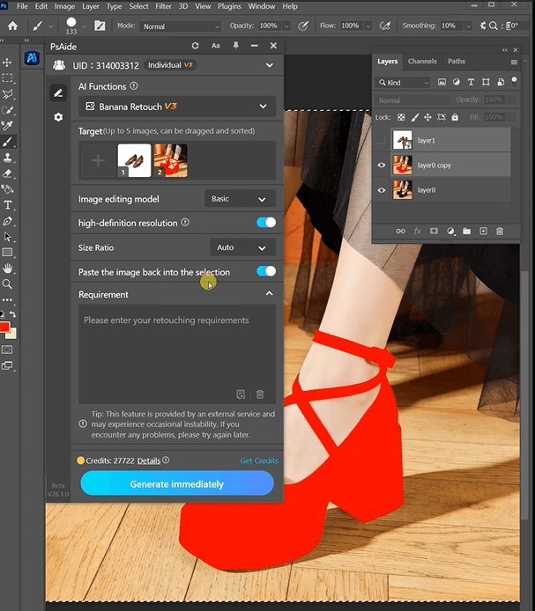Click the Home icon in options bar

[x=12, y=26]
